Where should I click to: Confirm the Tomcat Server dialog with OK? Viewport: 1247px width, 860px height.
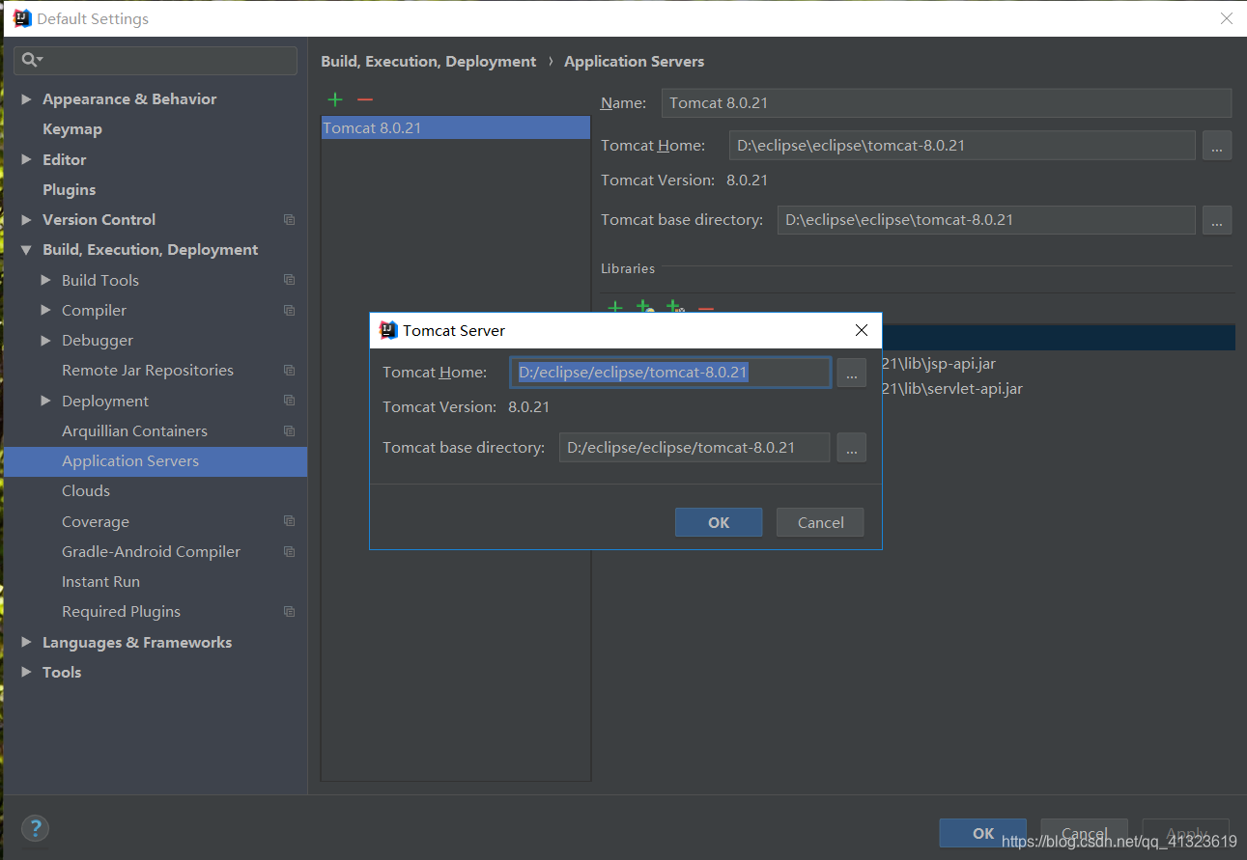719,522
